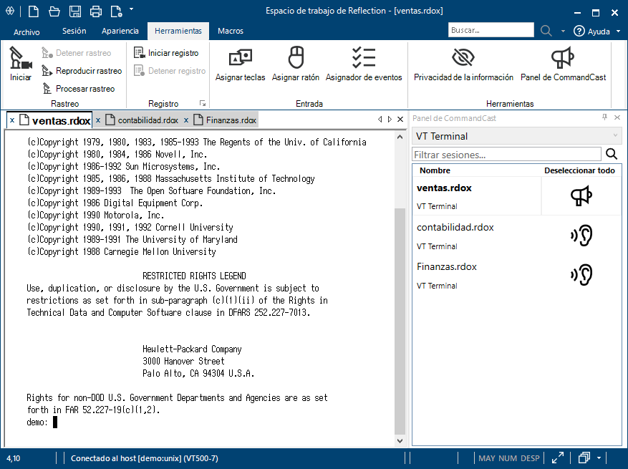Click the save document icon in title bar
The width and height of the screenshot is (628, 469).
coord(75,11)
